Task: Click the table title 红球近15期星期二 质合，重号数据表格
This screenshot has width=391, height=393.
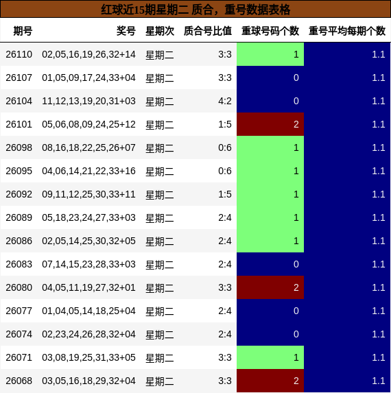Action: tap(195, 10)
